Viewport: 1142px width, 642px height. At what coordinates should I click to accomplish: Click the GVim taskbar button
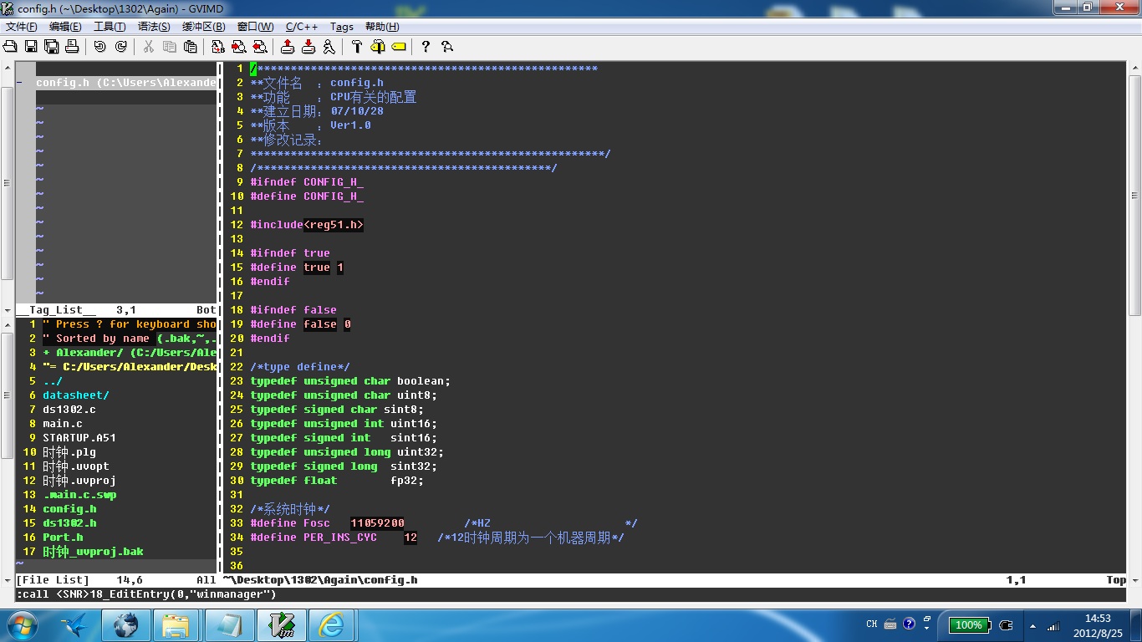280,624
